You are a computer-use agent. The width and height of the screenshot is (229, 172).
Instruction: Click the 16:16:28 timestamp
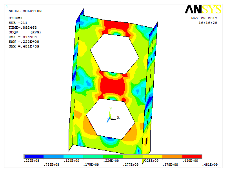tap(208, 23)
